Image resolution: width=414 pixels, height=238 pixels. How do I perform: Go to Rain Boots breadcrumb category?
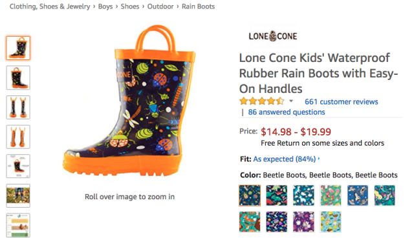pos(198,6)
